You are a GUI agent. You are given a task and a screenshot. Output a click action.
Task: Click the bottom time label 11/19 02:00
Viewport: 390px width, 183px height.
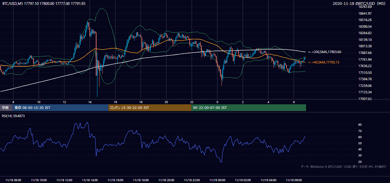click(243, 180)
